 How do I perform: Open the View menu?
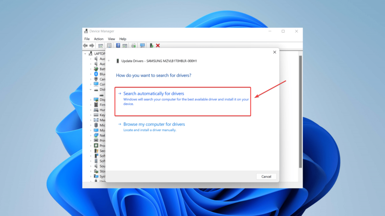pyautogui.click(x=111, y=39)
